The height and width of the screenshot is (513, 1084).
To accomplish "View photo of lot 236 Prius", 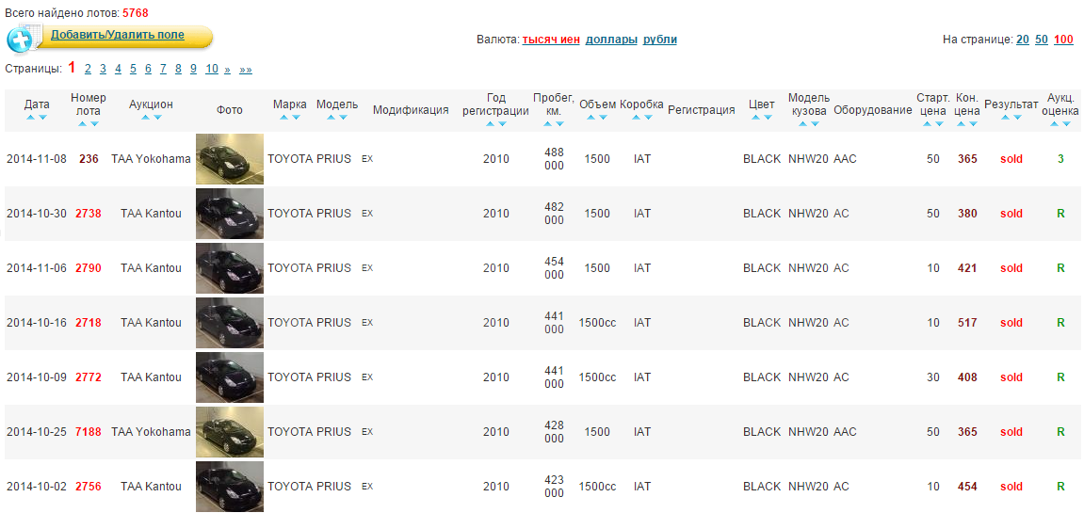I will [x=230, y=159].
